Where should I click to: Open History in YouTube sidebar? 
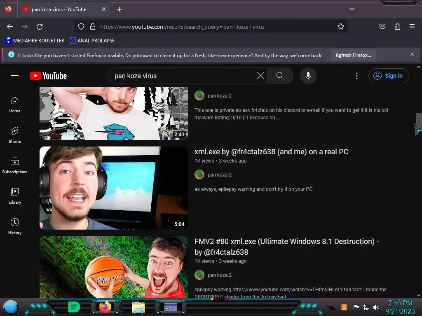point(15,227)
